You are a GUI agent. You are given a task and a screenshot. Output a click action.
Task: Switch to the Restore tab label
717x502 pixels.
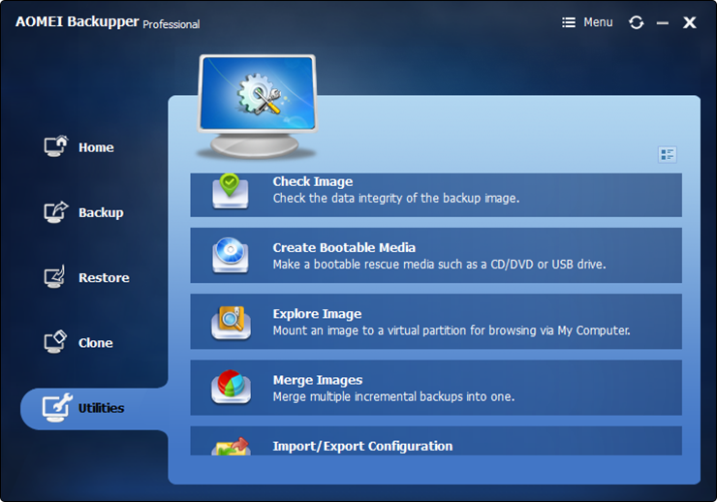point(104,277)
